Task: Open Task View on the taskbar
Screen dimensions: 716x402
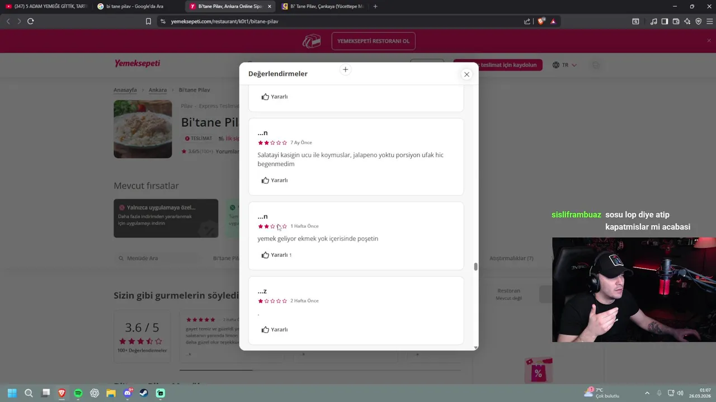Action: tap(46, 393)
